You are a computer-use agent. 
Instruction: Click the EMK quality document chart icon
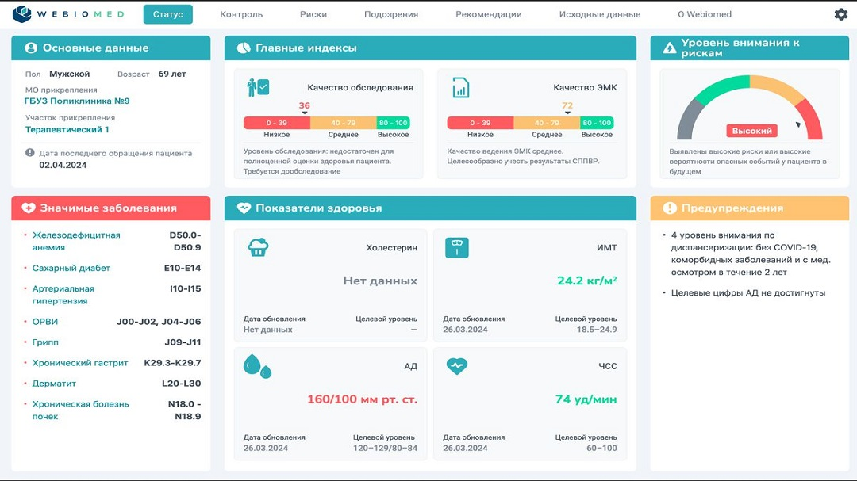coord(460,87)
